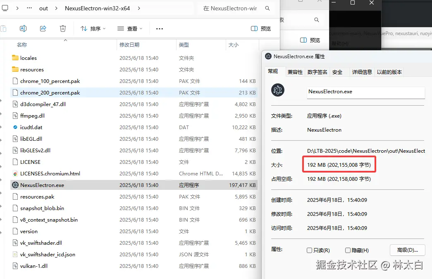Screen dimensions: 432x279
Task: Switch to 常规 tab in properties
Action: click(273, 71)
